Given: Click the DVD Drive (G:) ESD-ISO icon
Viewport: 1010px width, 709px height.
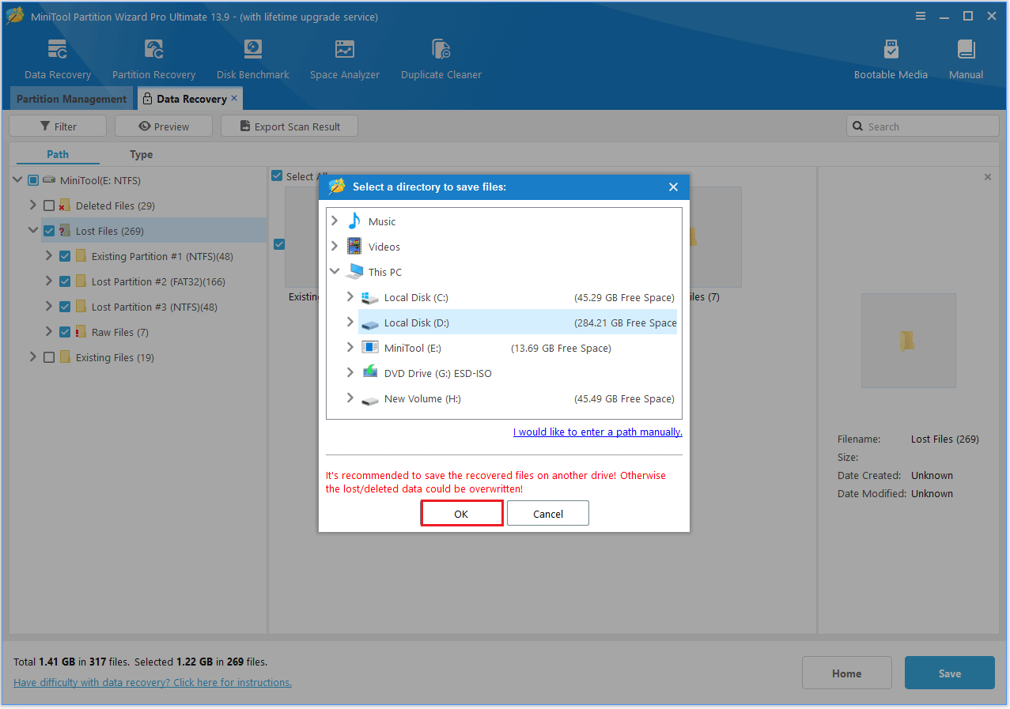Looking at the screenshot, I should (370, 372).
